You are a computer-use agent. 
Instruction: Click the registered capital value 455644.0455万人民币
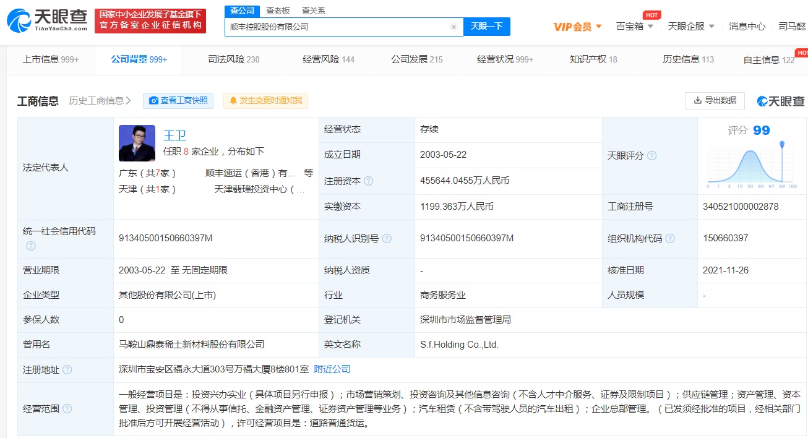(465, 181)
